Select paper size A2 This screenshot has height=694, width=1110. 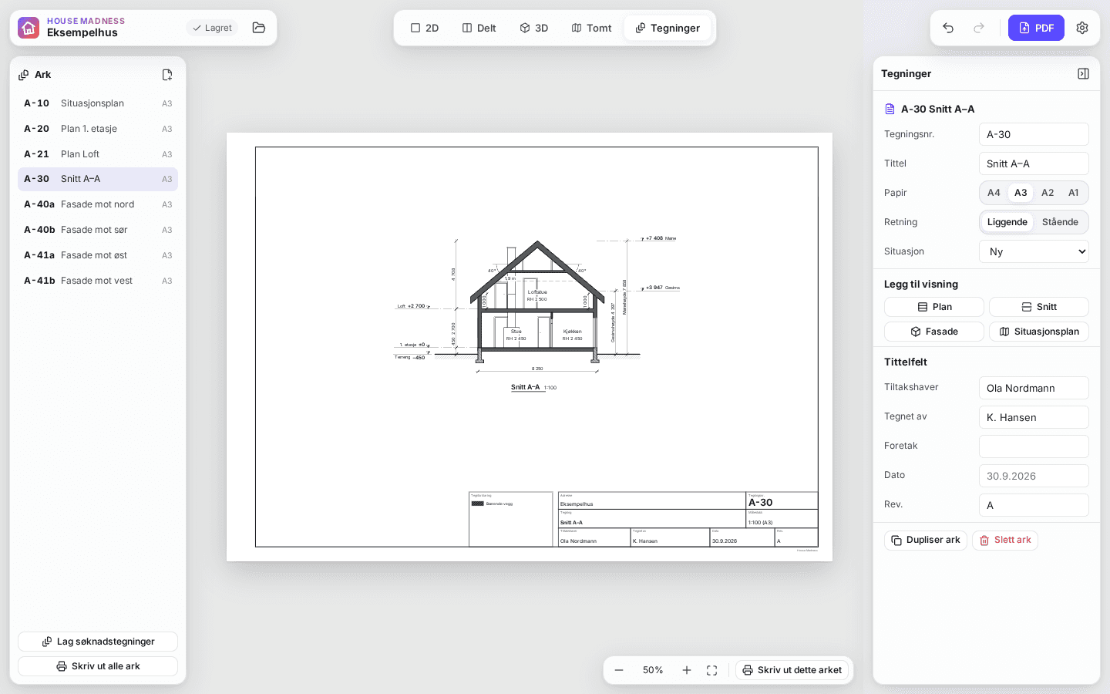pos(1048,193)
